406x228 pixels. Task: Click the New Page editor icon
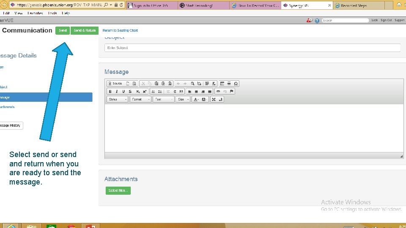pyautogui.click(x=128, y=84)
